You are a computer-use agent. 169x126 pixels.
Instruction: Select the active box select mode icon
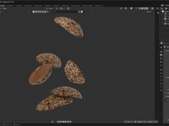point(33,12)
